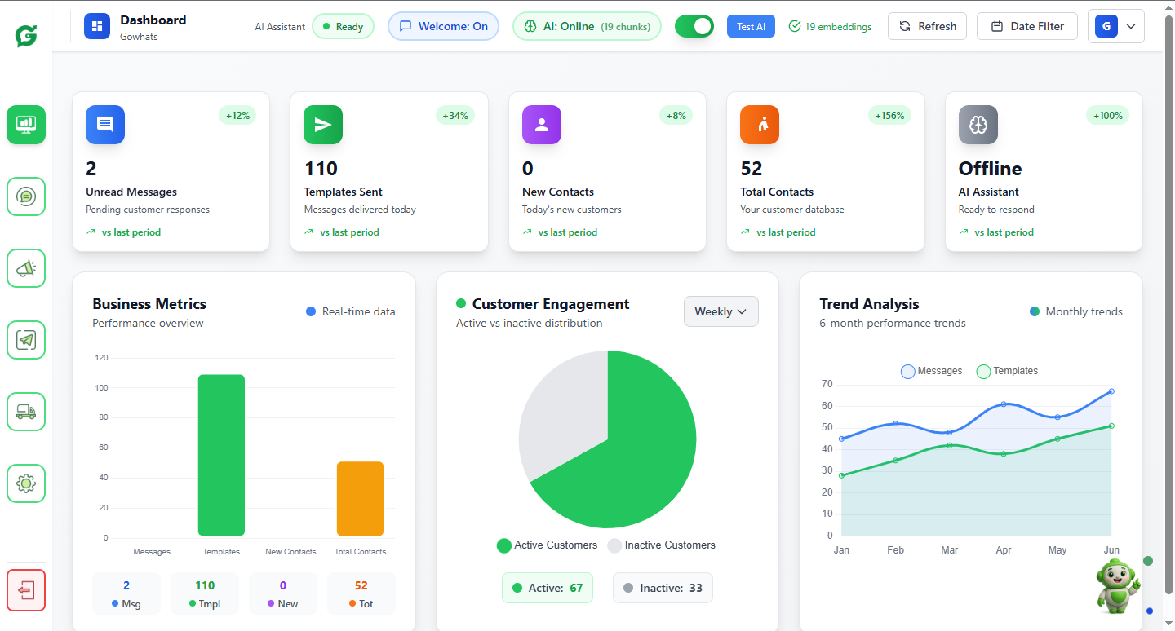This screenshot has width=1175, height=631.
Task: Click the Gowhats logo icon
Action: pos(26,35)
